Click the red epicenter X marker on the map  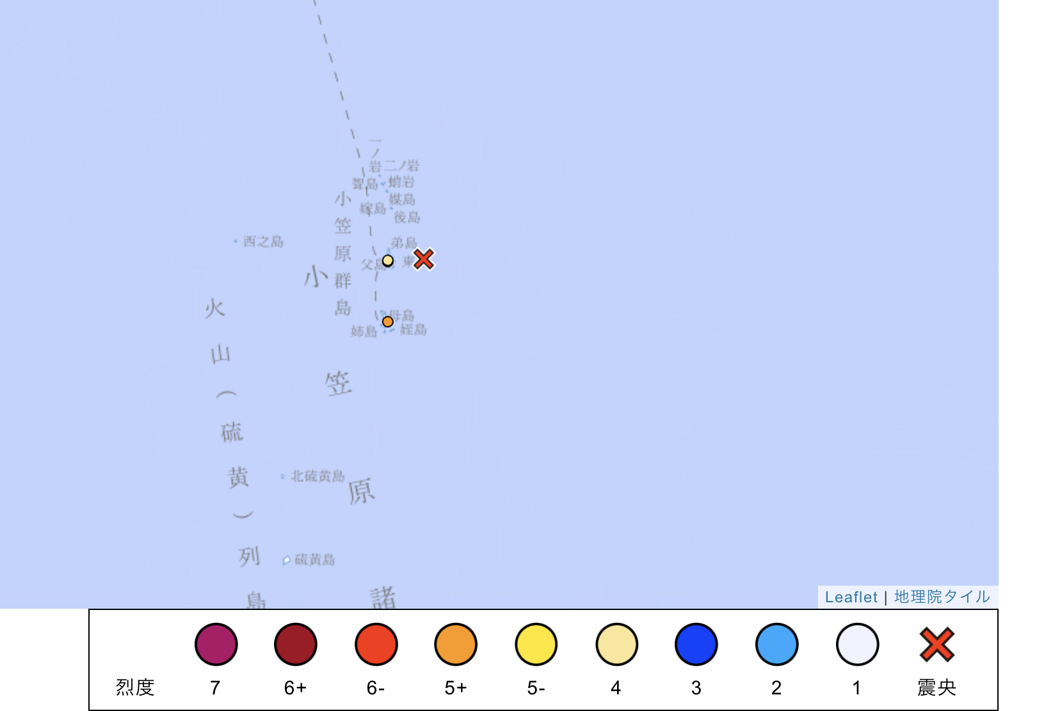(x=422, y=260)
